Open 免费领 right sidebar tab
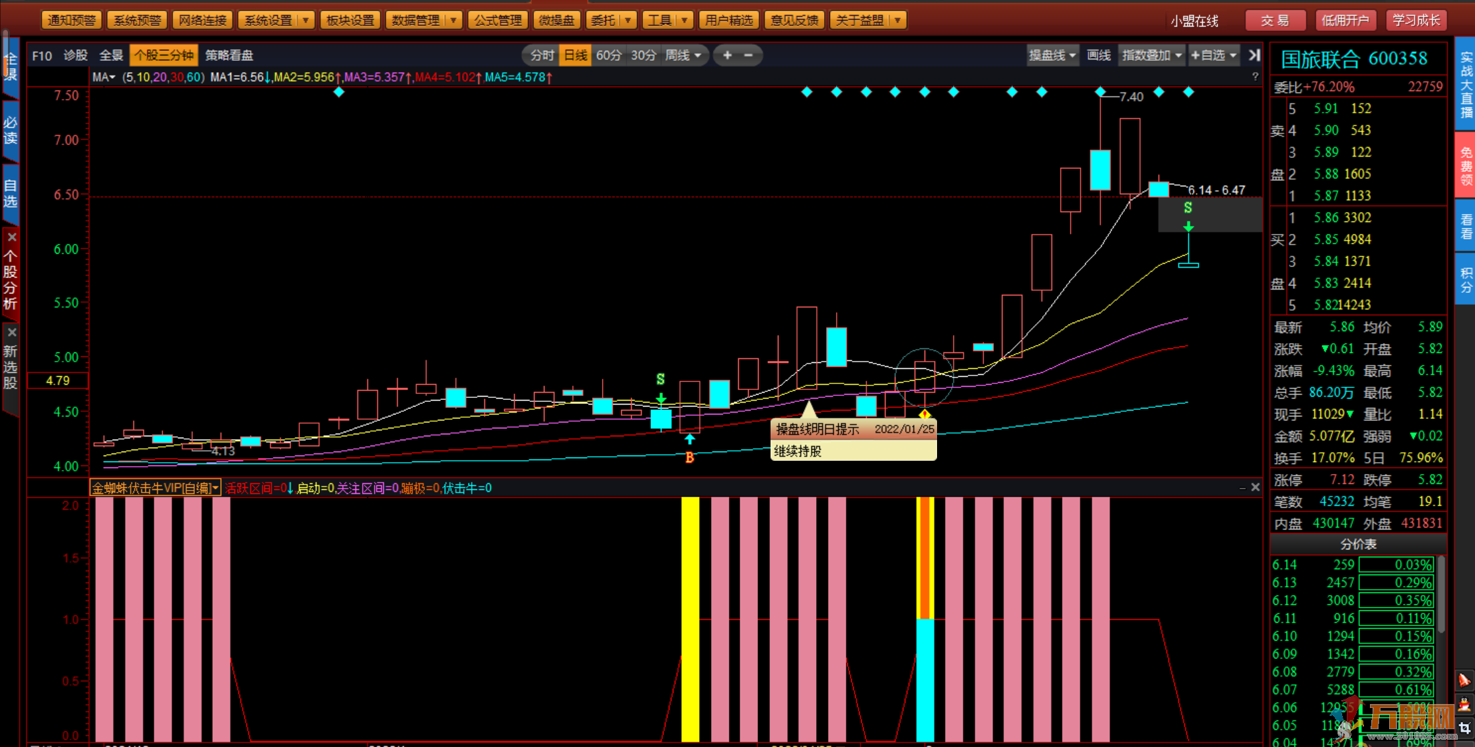 tap(1466, 165)
